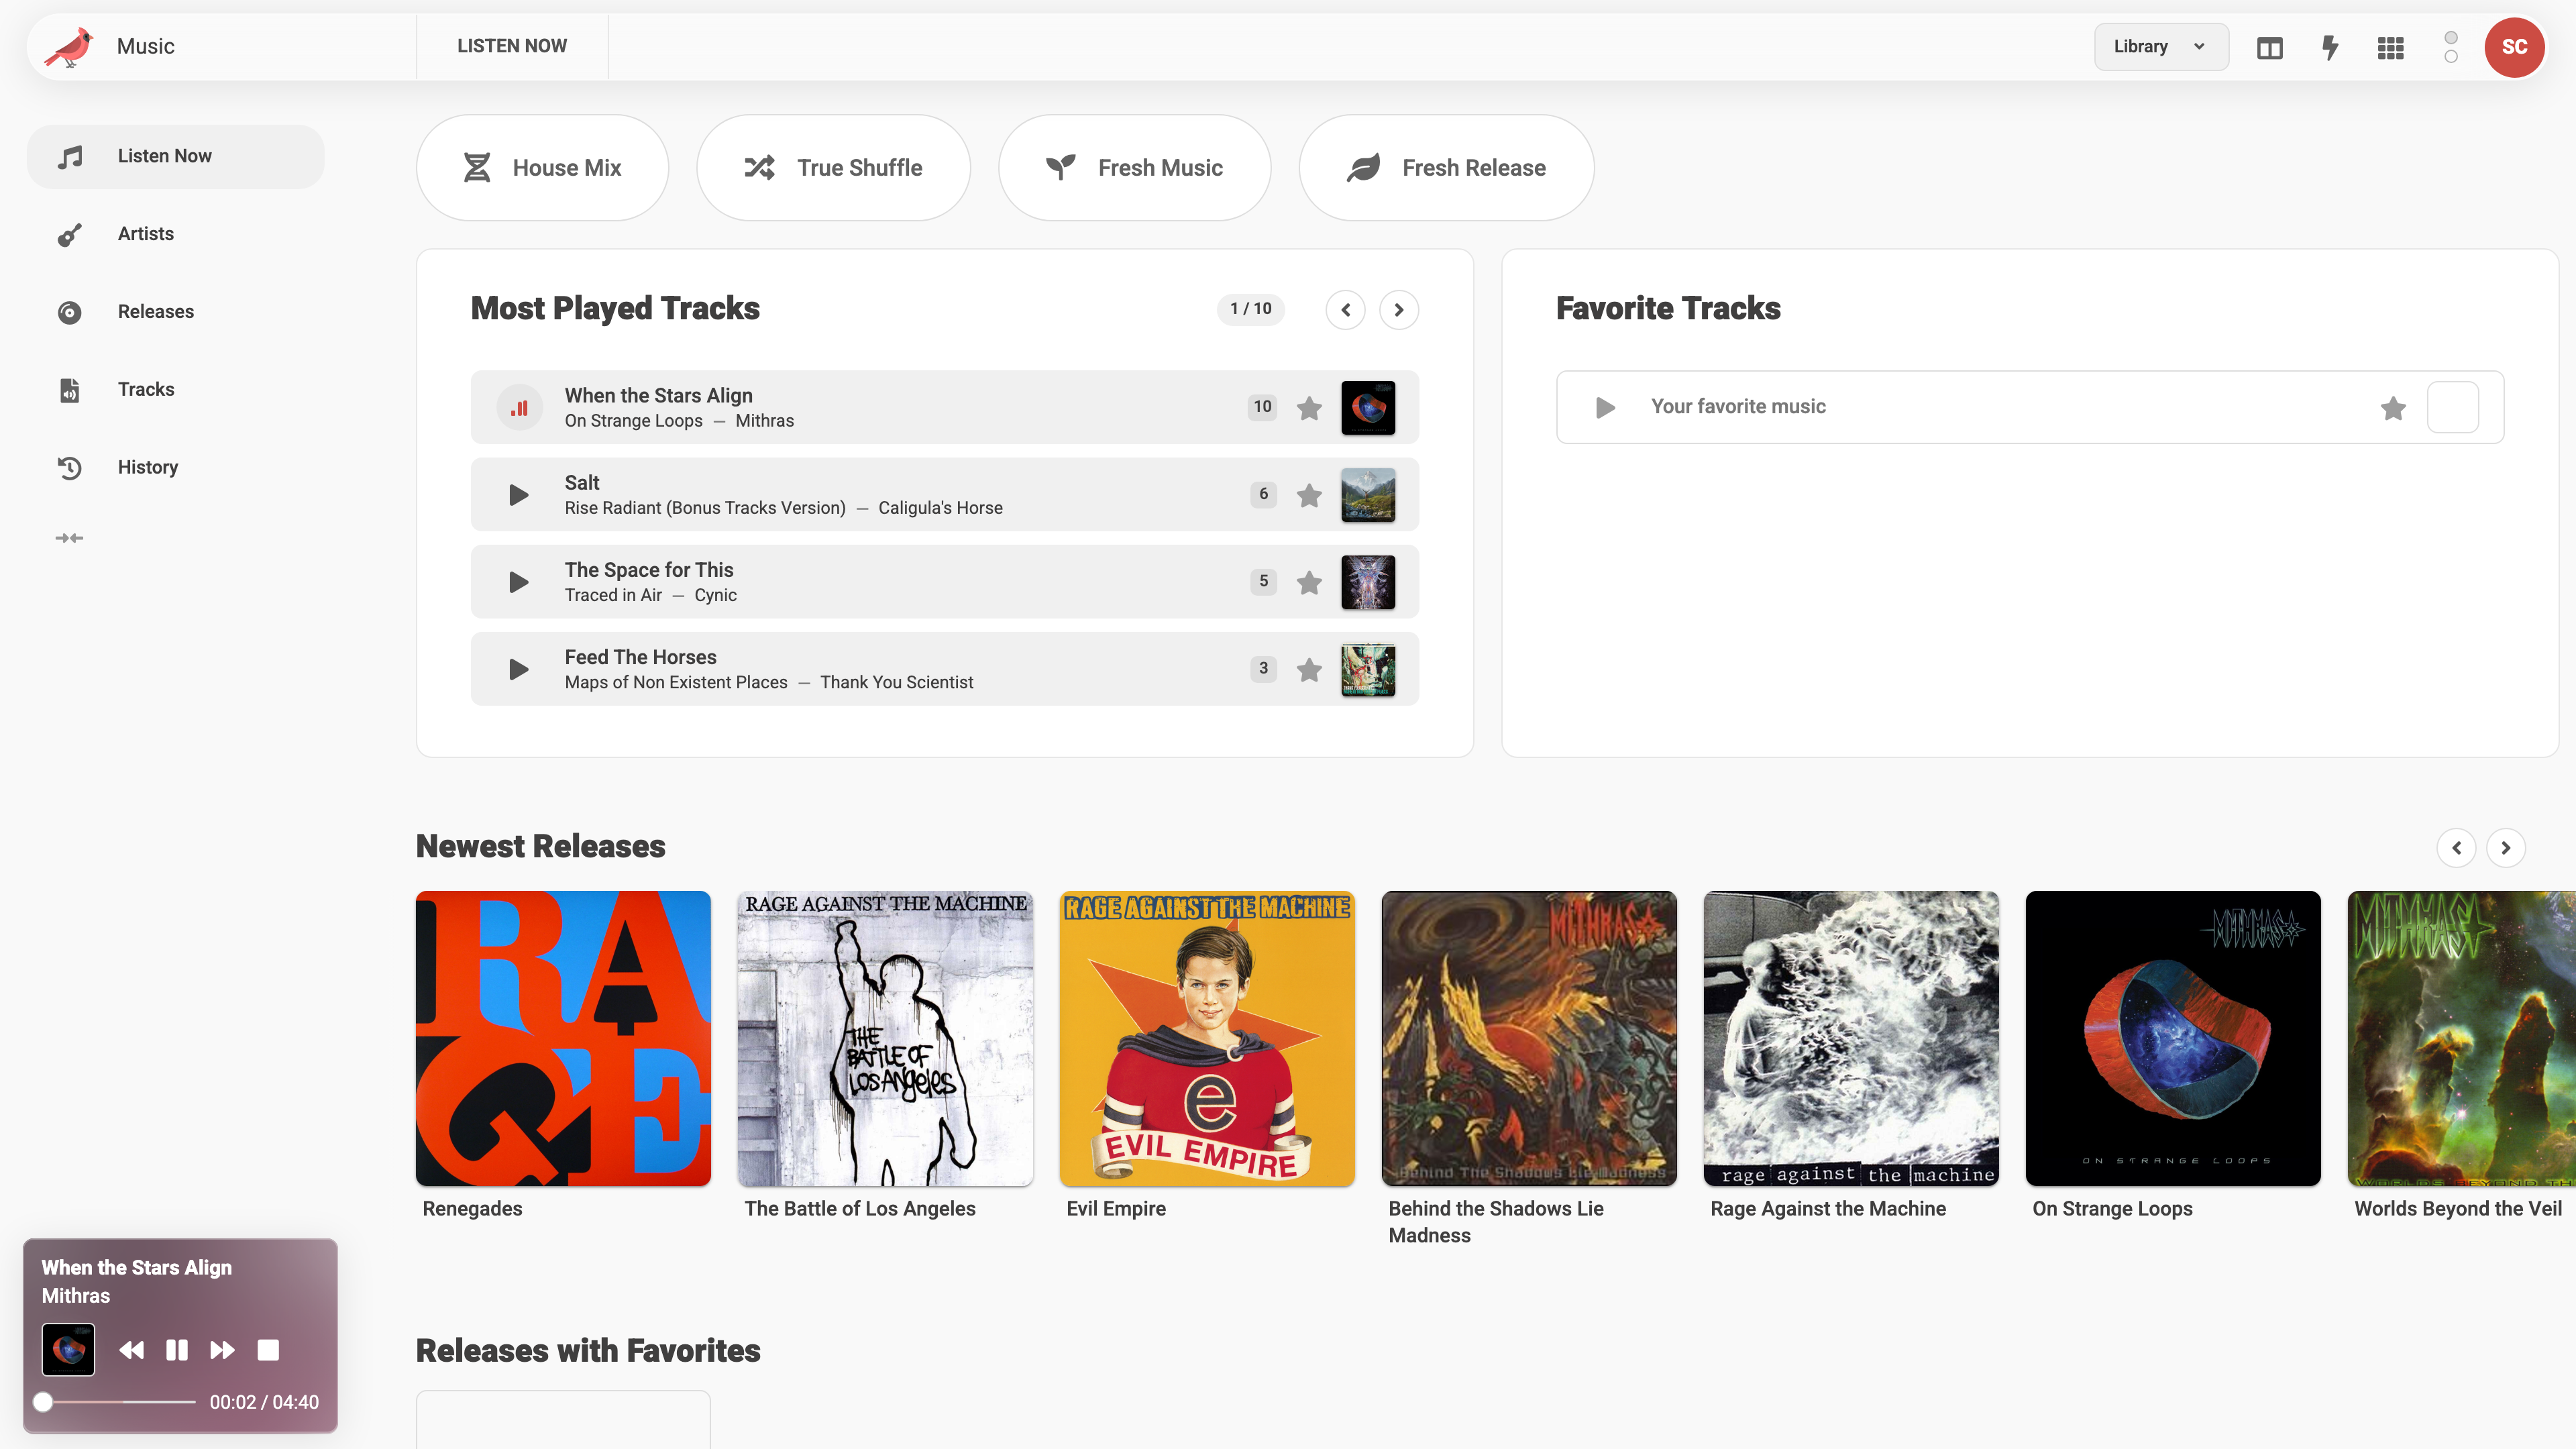Toggle favorite star for The Space for This
2576x1449 pixels.
click(1309, 582)
